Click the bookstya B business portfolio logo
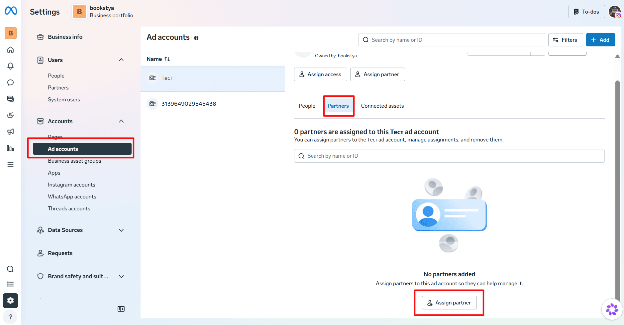Viewport: 624px width, 325px height. coord(79,12)
